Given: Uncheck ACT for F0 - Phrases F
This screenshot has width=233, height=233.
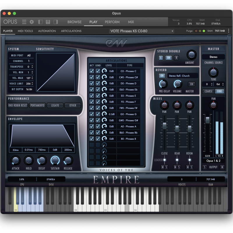Looking at the screenshot, I should [92, 102].
